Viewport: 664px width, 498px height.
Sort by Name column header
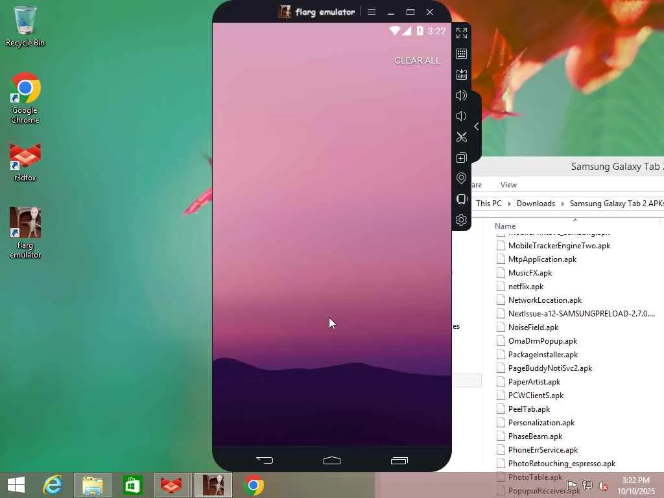click(x=505, y=226)
